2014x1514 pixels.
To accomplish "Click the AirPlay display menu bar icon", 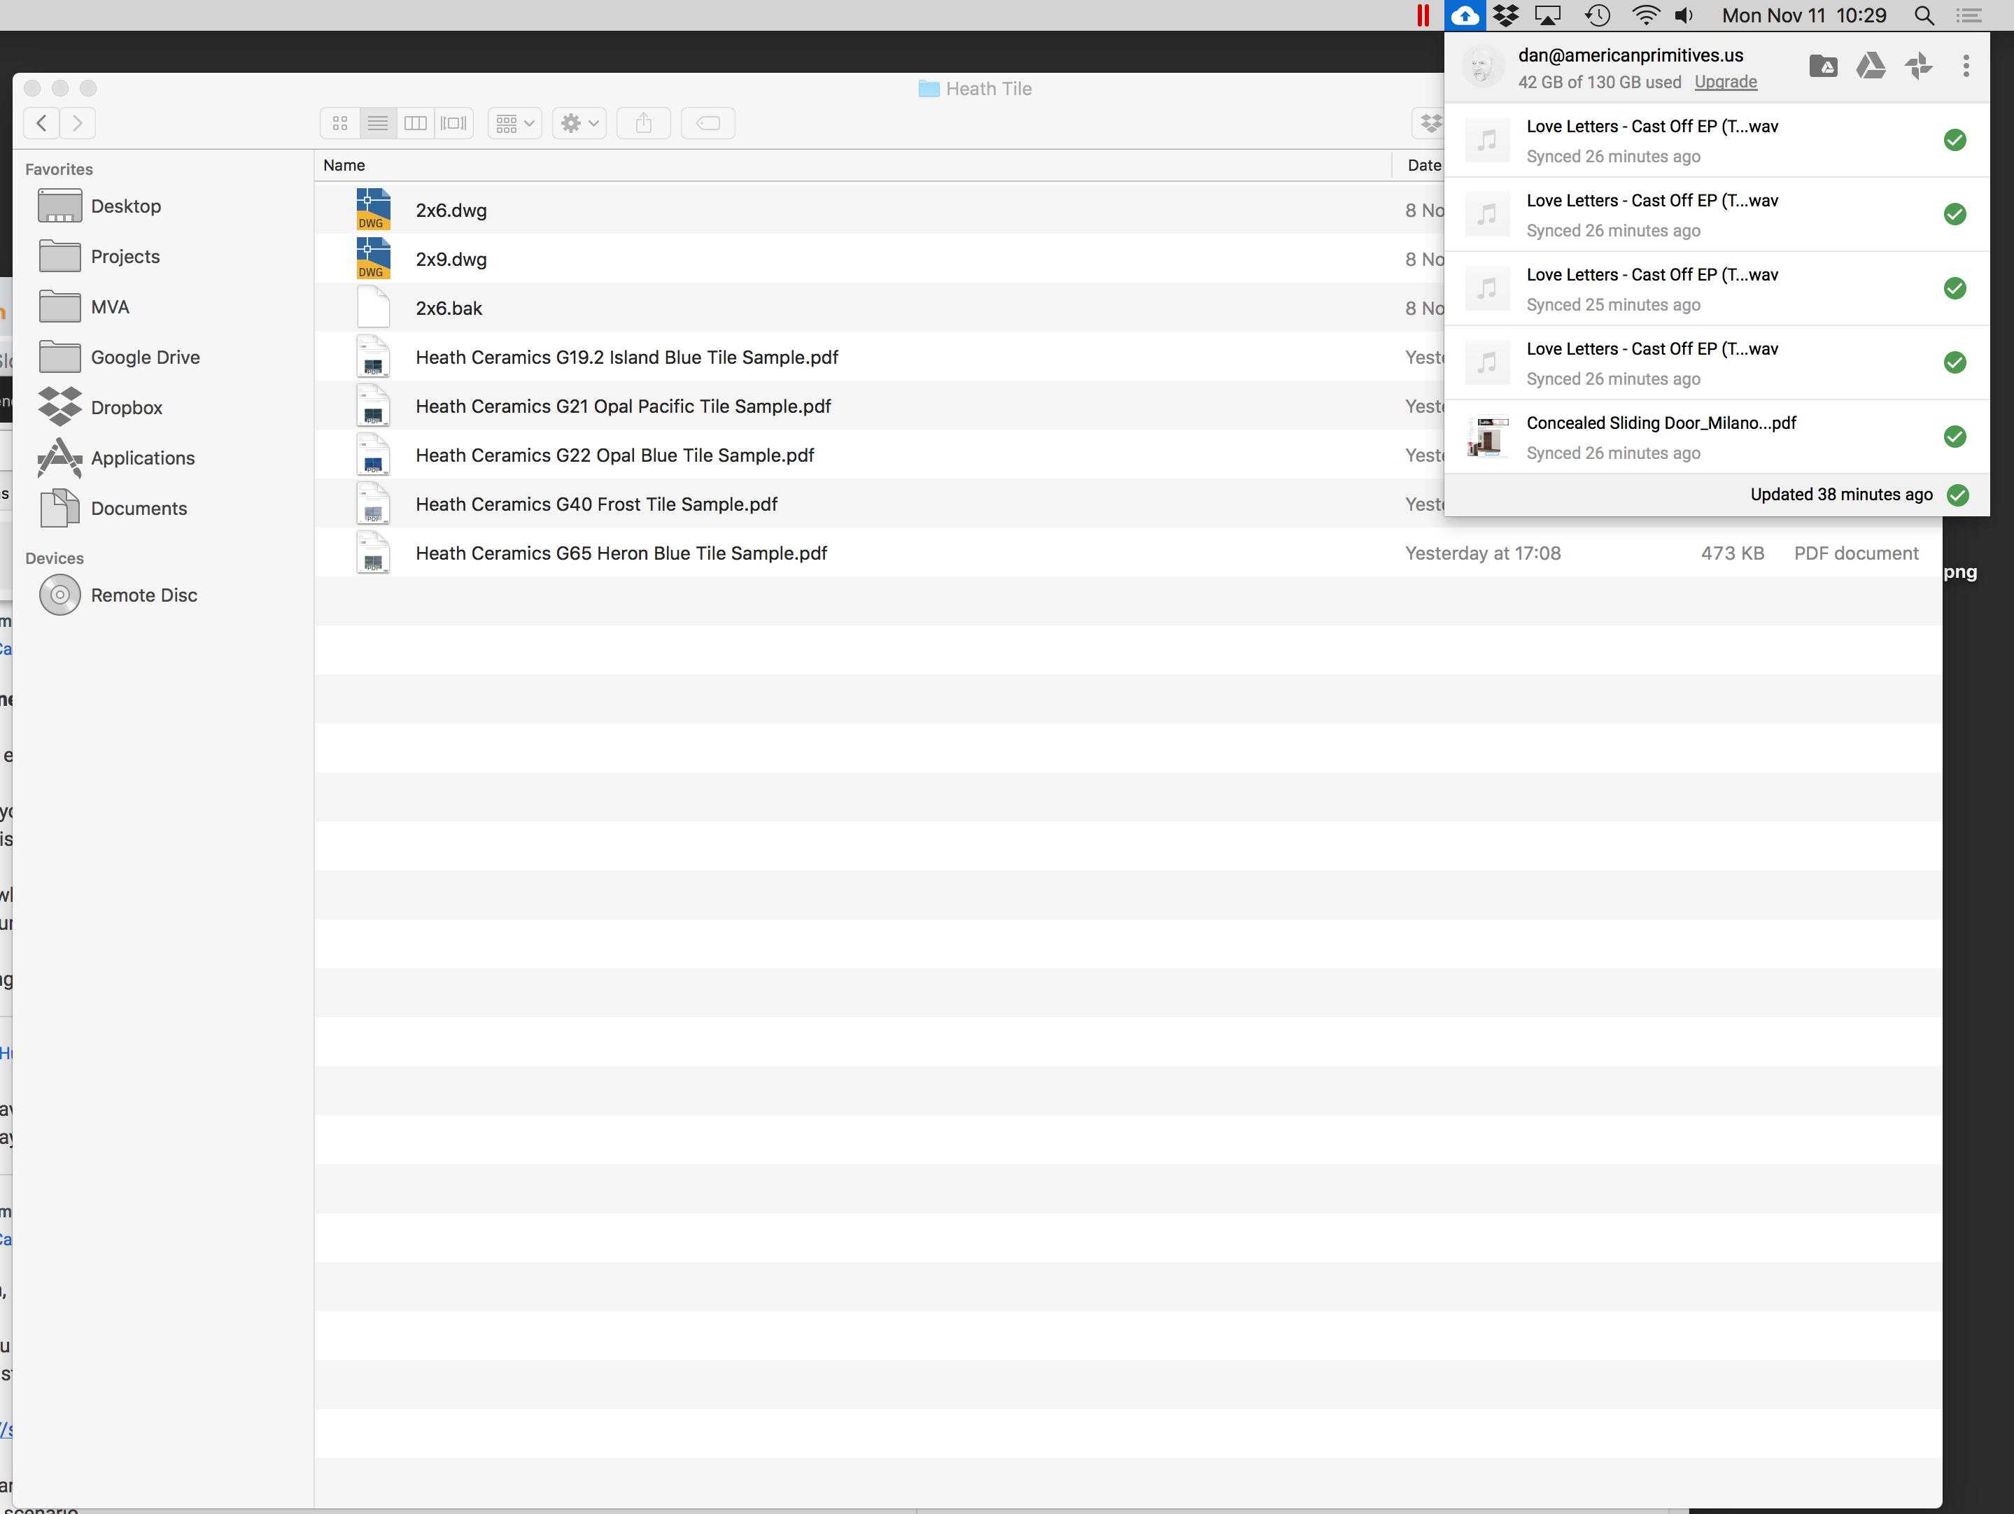I will click(x=1549, y=16).
